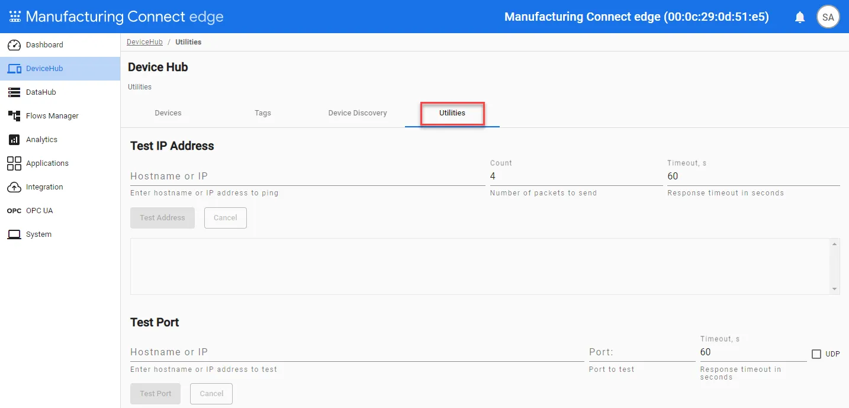Screen dimensions: 849x408
Task: Click the output area scroll up arrow
Action: coord(835,244)
